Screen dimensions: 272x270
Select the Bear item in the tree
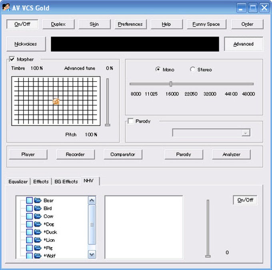pos(48,200)
